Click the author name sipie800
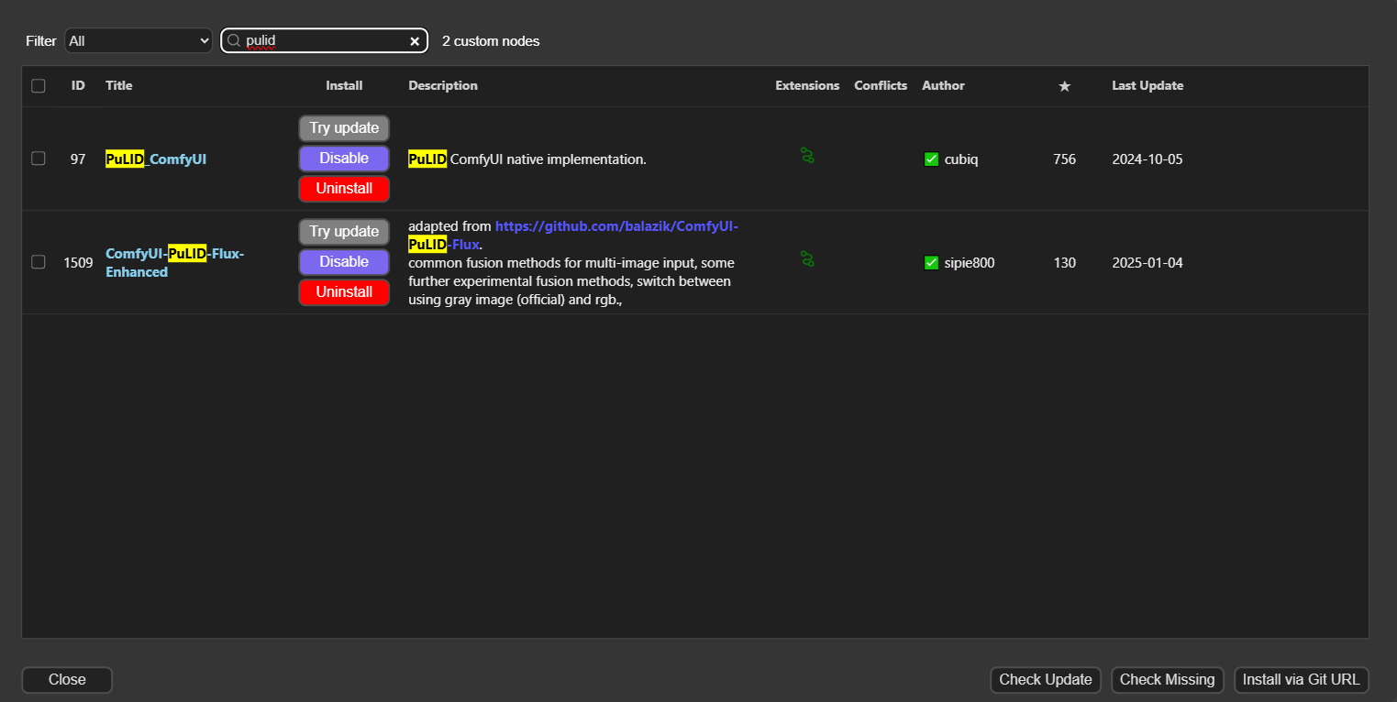 point(970,263)
